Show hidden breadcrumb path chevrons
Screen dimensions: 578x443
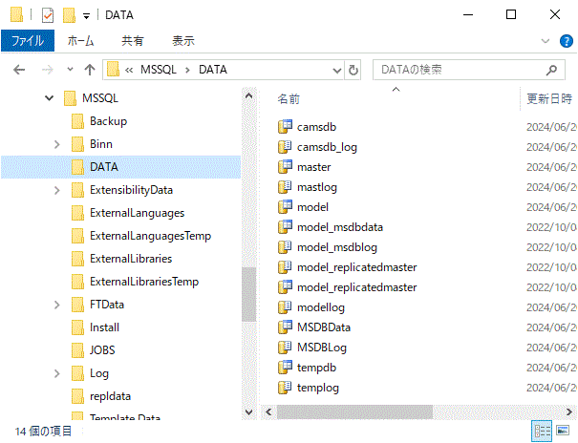[x=129, y=70]
